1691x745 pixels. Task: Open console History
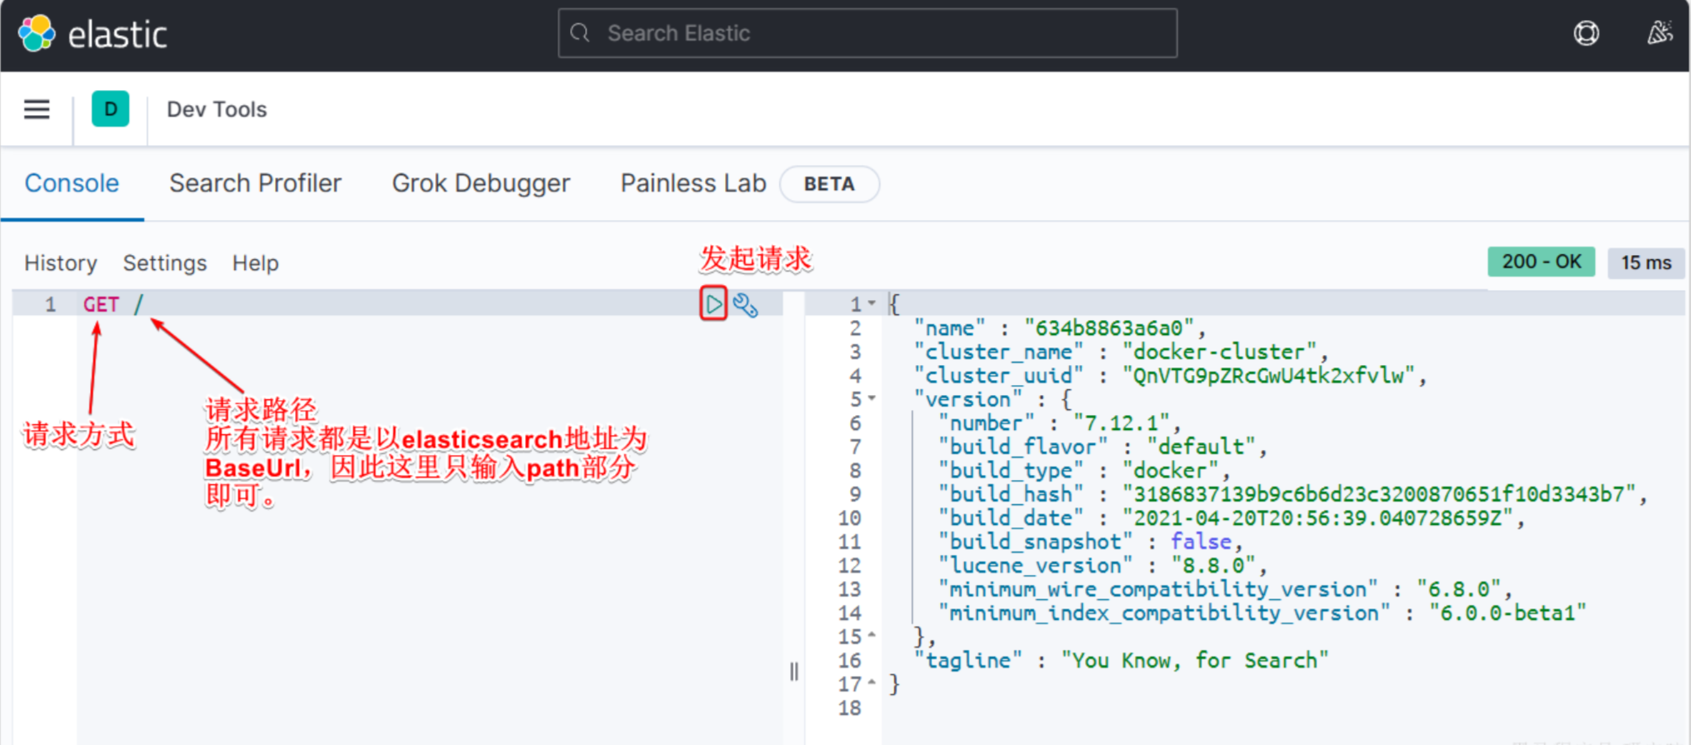point(61,263)
